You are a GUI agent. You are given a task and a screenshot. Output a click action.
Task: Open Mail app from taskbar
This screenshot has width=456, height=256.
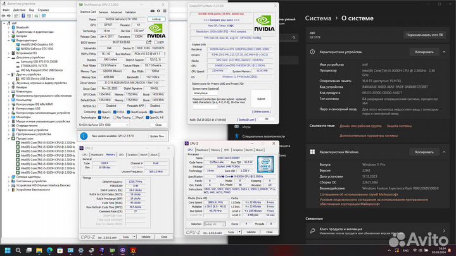tap(70, 250)
